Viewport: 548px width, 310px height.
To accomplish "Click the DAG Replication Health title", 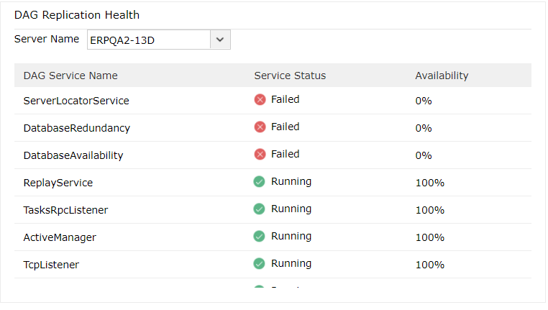I will (x=77, y=15).
